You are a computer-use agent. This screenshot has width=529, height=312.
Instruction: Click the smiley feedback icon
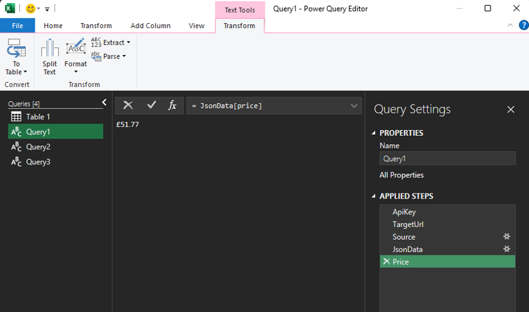click(30, 8)
